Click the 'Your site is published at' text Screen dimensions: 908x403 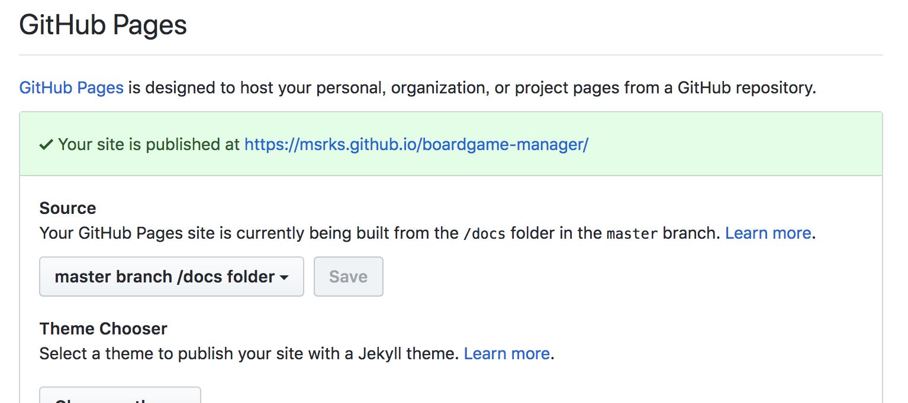[x=149, y=144]
